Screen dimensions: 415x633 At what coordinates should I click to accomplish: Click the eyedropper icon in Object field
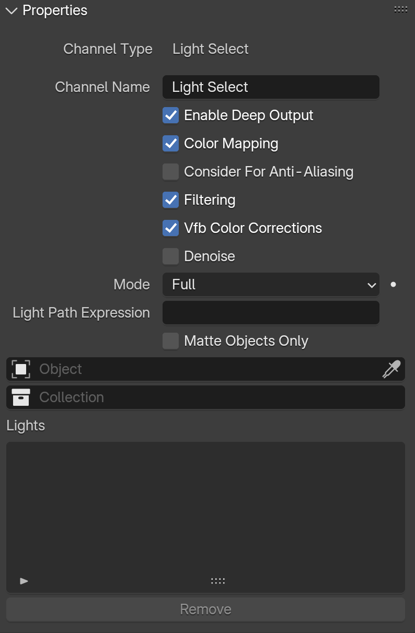tap(391, 369)
